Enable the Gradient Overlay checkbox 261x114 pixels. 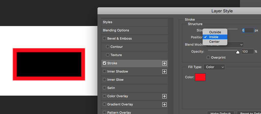click(104, 104)
